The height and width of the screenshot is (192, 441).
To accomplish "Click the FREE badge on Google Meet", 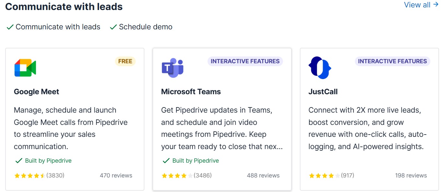I will point(125,61).
